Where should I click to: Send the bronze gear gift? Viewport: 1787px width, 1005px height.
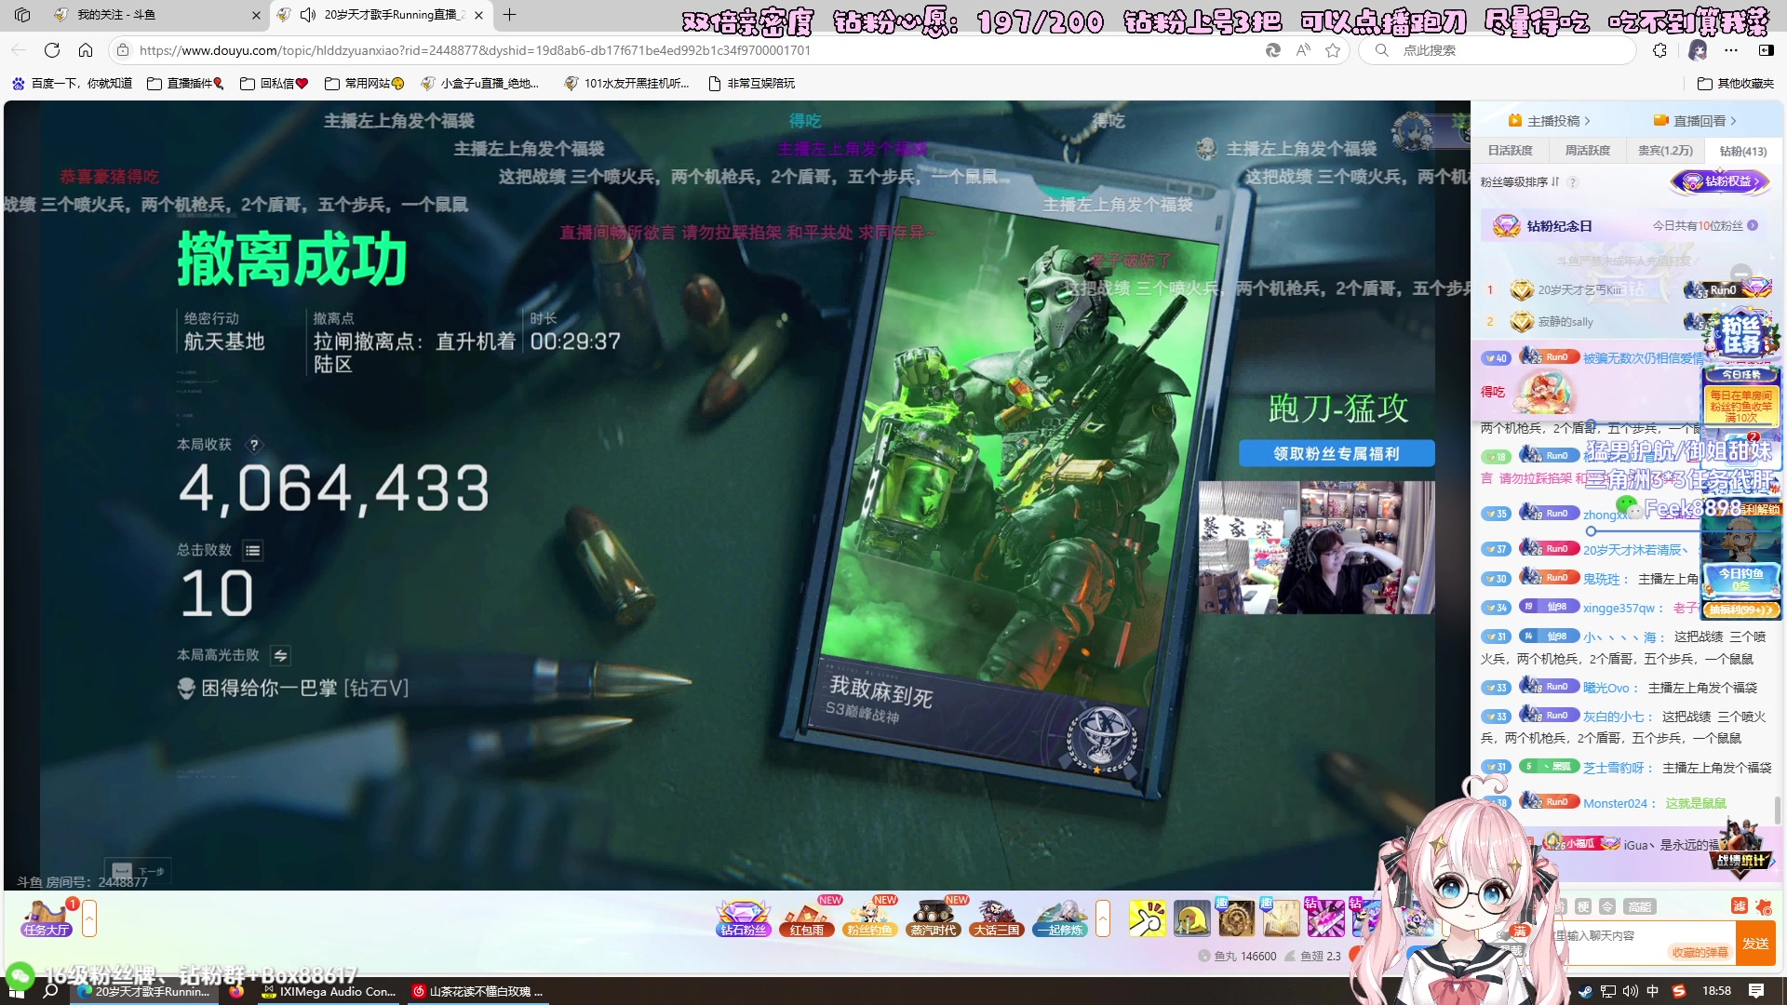coord(1236,918)
